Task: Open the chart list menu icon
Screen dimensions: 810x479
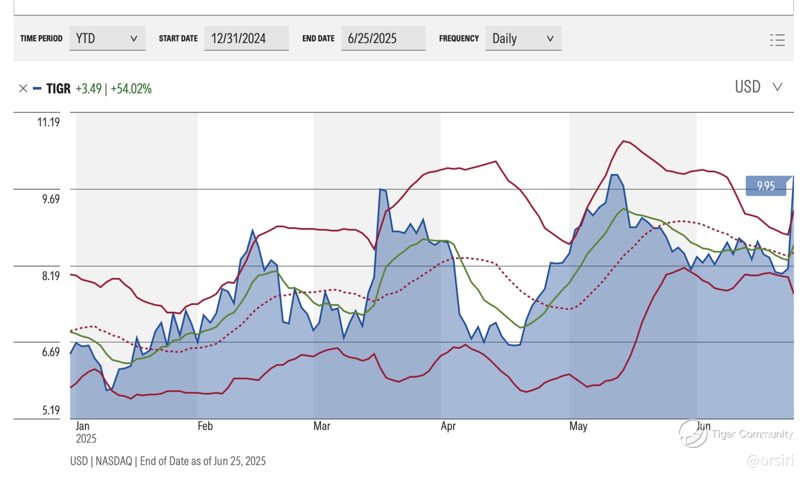Action: click(x=777, y=40)
